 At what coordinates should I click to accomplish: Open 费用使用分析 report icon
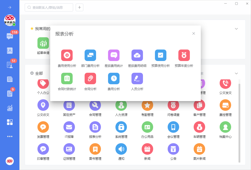pos(67,55)
